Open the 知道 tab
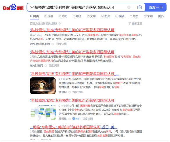This screenshot has height=142, width=170. pos(77,16)
